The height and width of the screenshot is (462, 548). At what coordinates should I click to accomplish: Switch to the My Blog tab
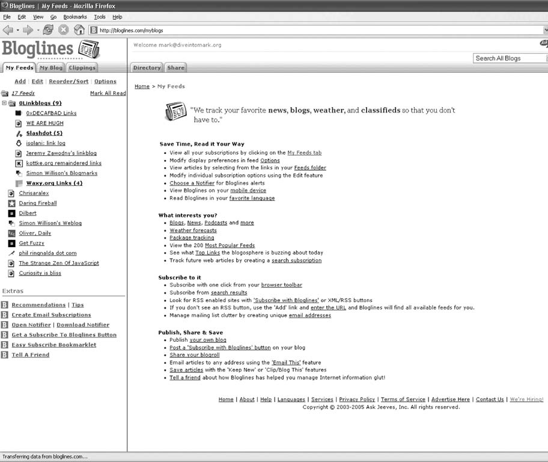pos(51,67)
